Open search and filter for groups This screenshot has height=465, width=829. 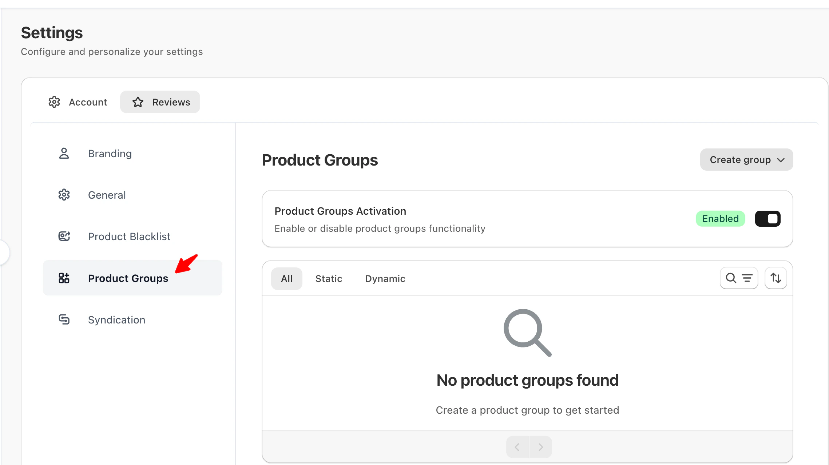point(739,278)
